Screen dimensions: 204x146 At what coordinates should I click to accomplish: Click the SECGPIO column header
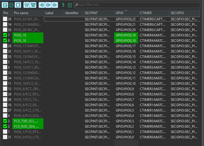coord(184,13)
